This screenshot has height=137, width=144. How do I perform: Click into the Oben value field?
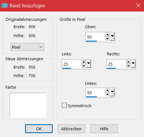point(95,37)
